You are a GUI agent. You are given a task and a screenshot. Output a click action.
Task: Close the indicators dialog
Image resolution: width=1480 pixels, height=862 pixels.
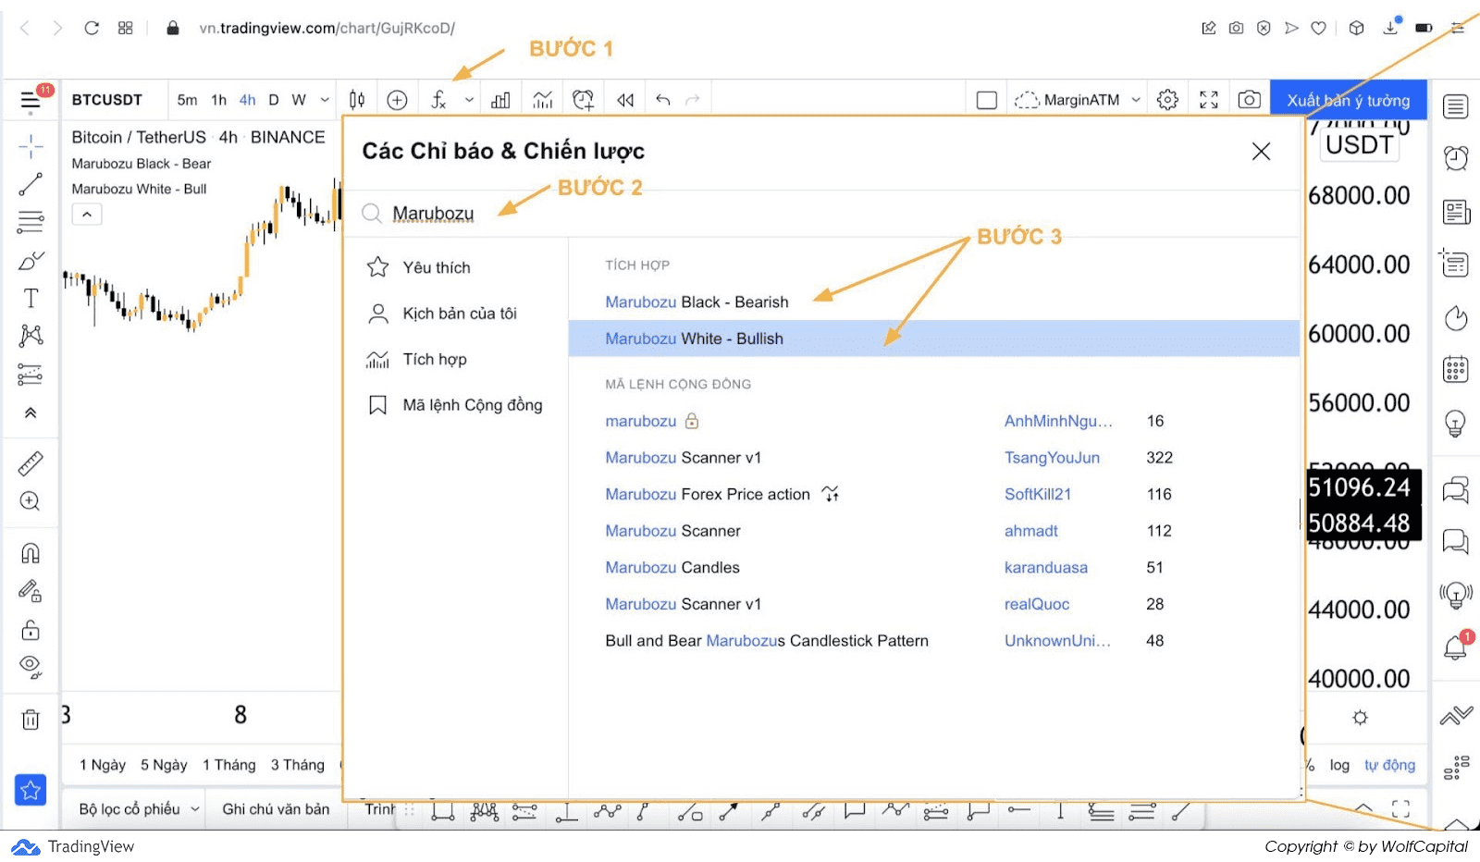coord(1261,152)
